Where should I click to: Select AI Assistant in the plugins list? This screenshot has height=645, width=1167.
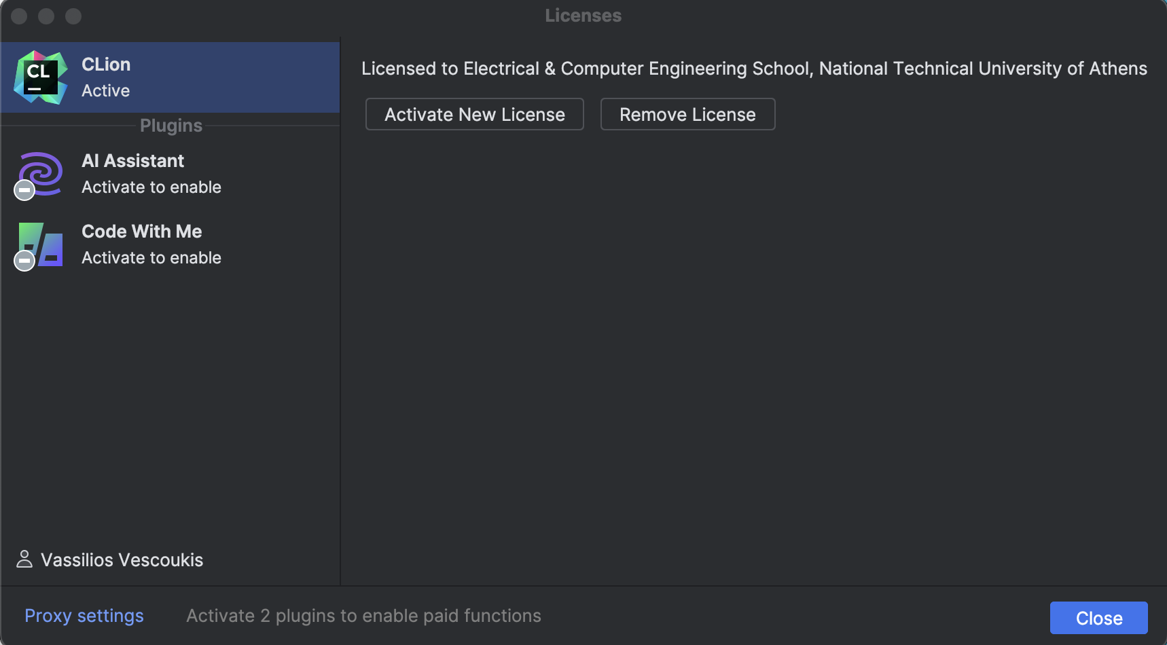point(170,174)
